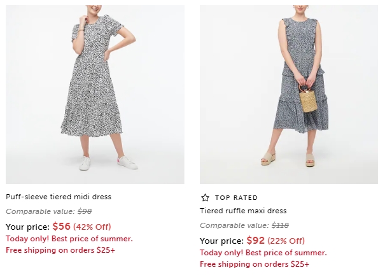Open the Puff-sleeve tiered midi dress title link
378x275 pixels.
click(59, 197)
